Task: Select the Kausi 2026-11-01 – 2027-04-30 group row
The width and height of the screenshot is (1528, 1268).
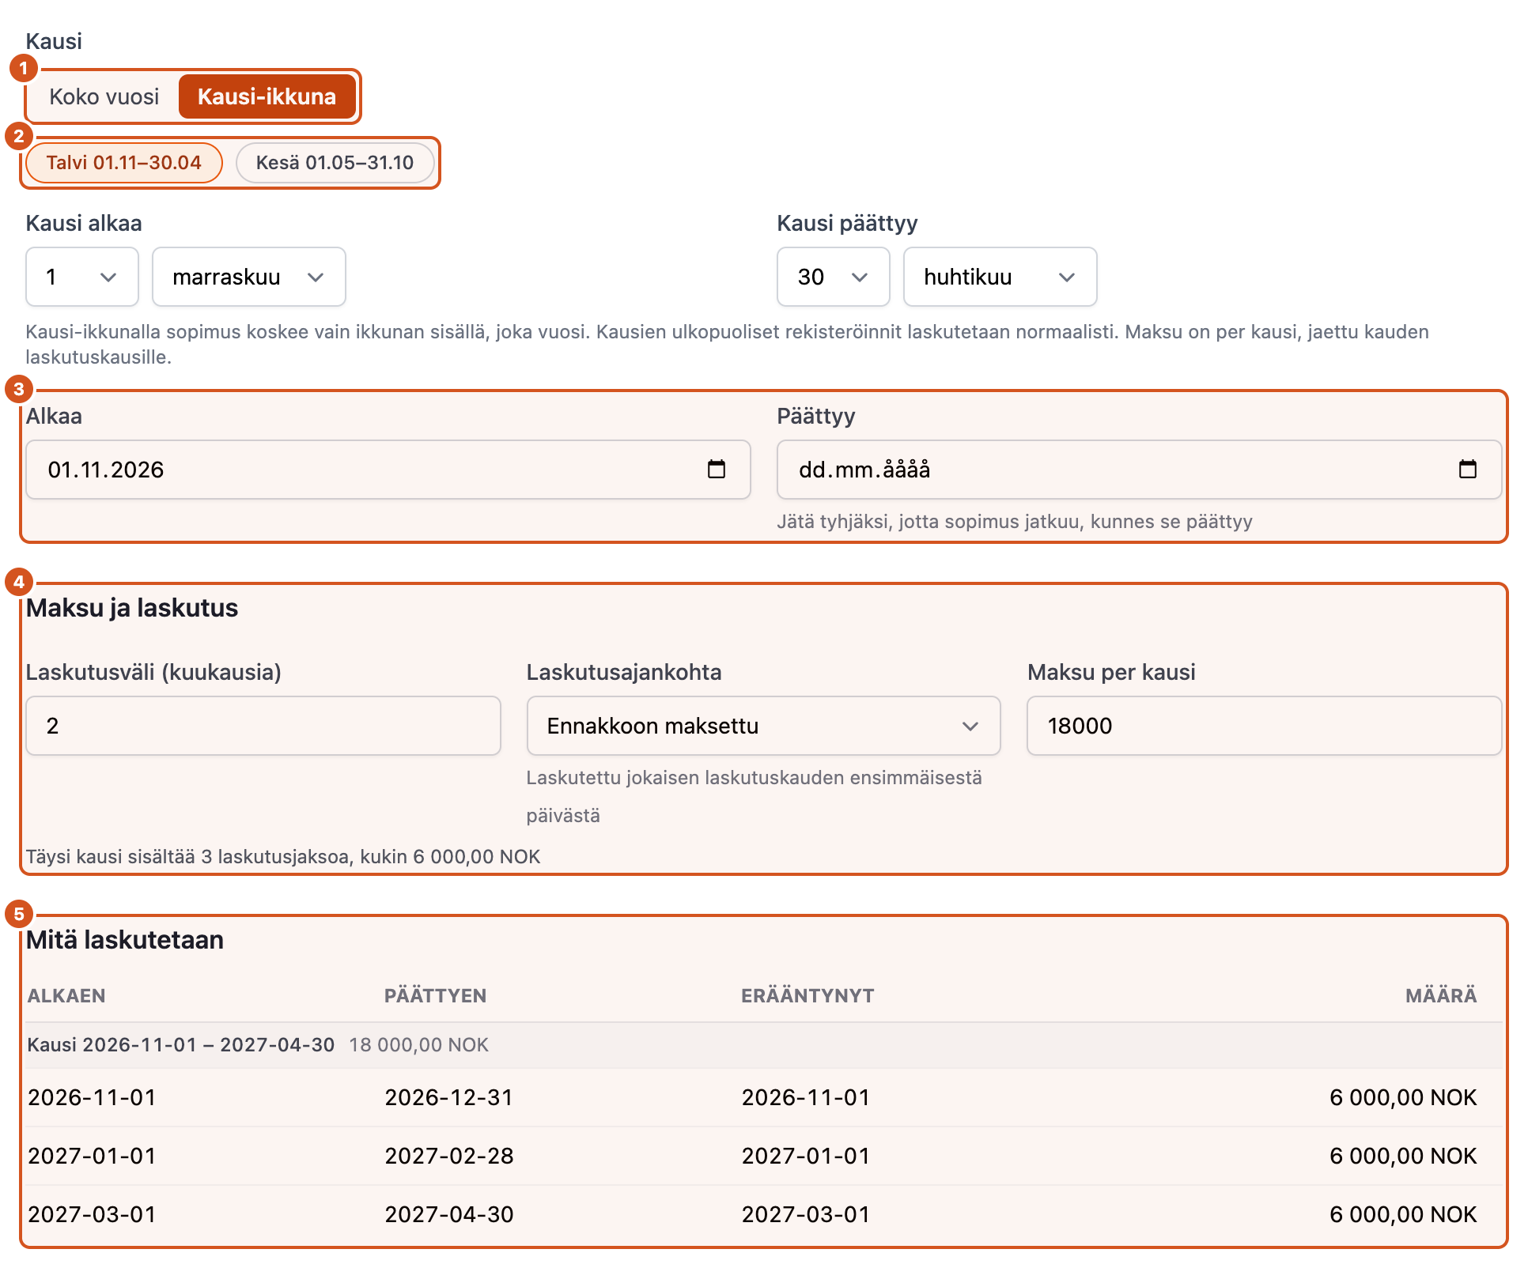Action: tap(764, 1045)
